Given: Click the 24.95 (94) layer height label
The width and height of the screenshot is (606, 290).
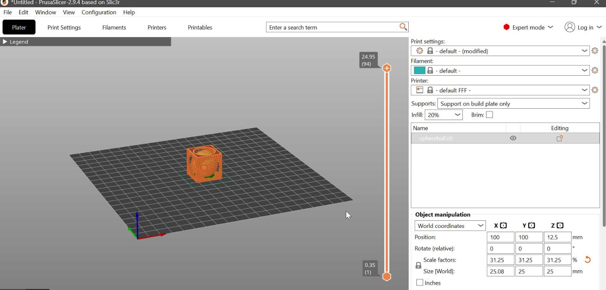Looking at the screenshot, I should [368, 60].
